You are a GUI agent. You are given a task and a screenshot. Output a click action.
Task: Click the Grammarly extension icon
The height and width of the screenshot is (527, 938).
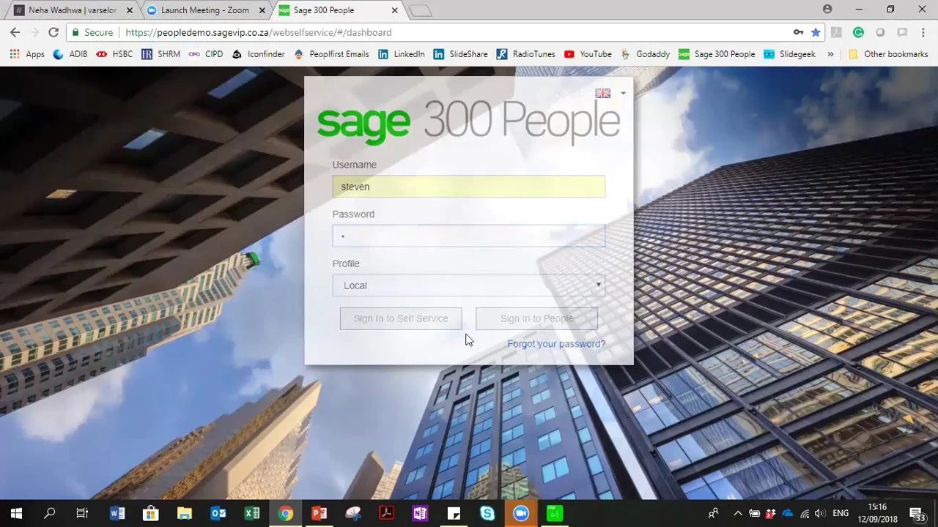[858, 32]
